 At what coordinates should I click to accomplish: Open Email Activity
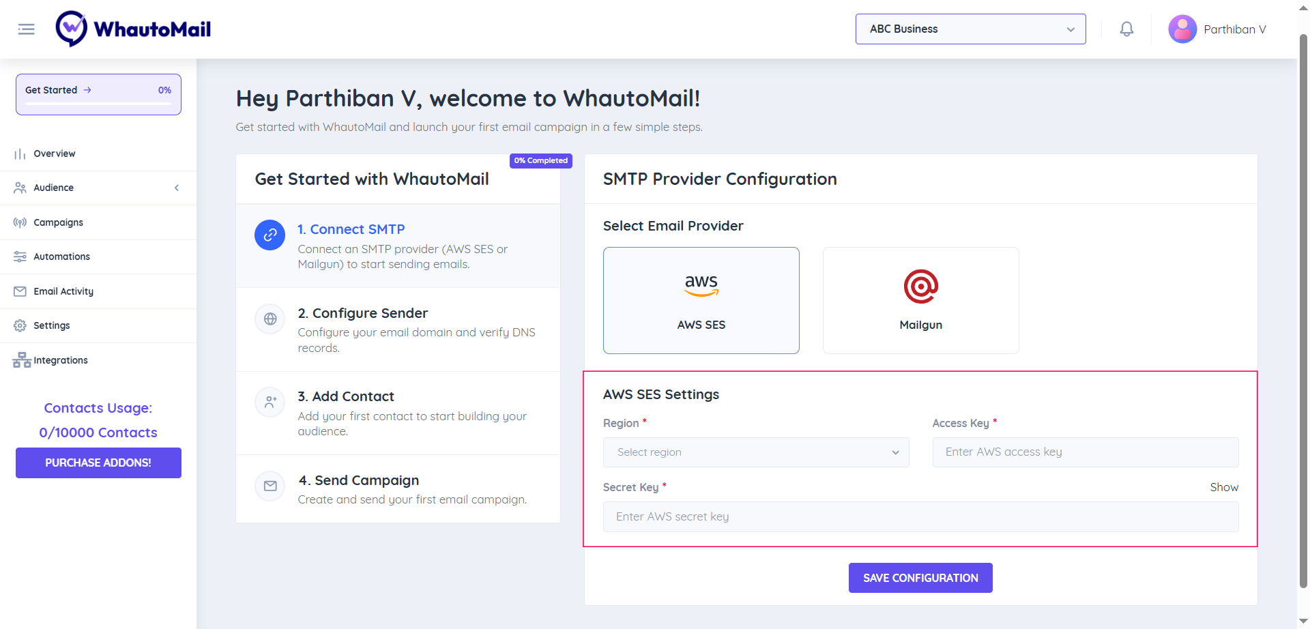tap(63, 291)
